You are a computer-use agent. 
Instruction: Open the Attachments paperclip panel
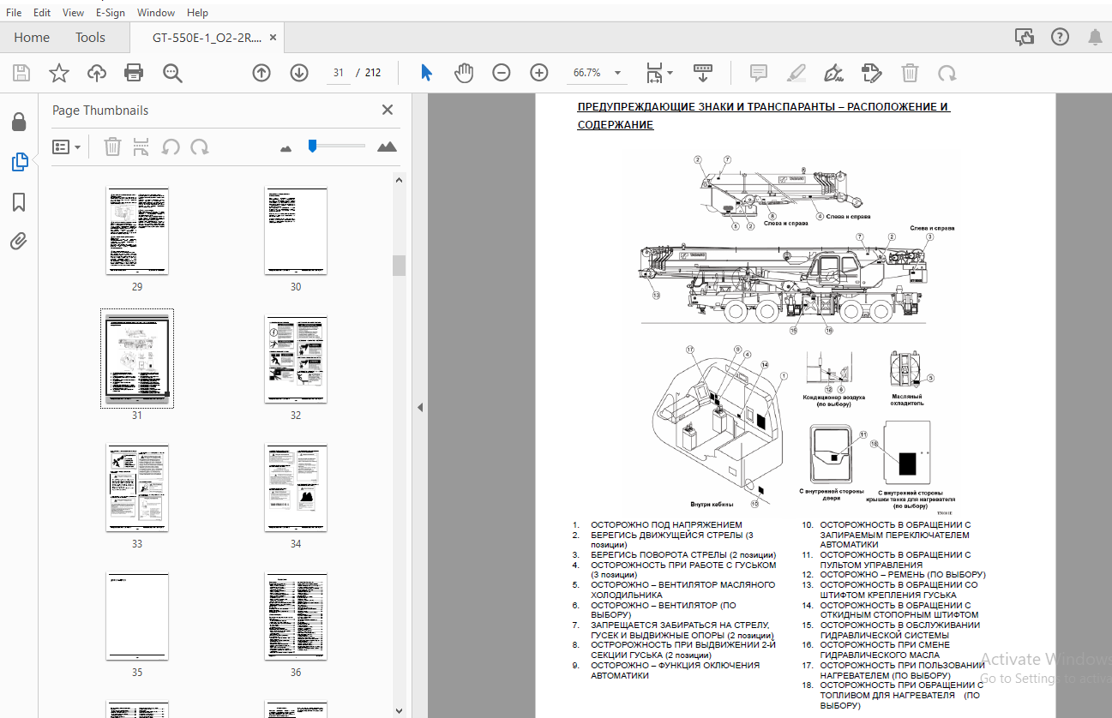19,242
